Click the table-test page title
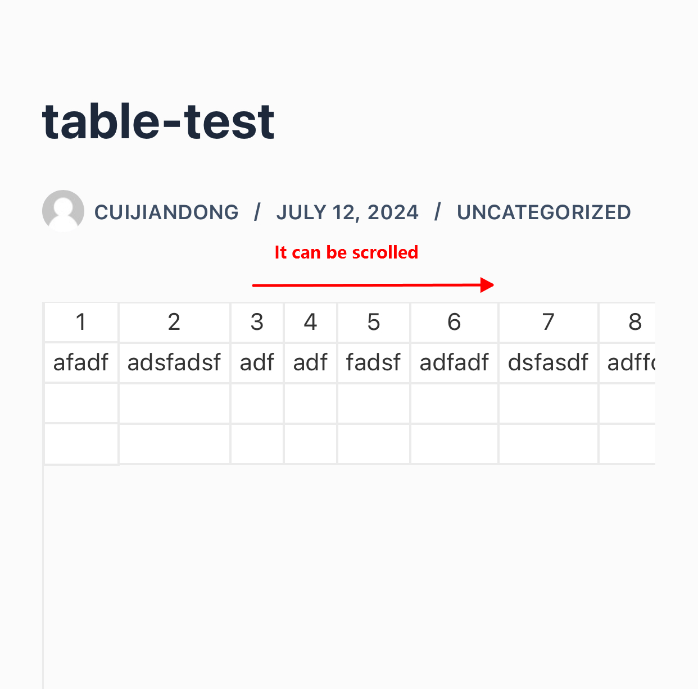The height and width of the screenshot is (689, 698). [x=158, y=121]
